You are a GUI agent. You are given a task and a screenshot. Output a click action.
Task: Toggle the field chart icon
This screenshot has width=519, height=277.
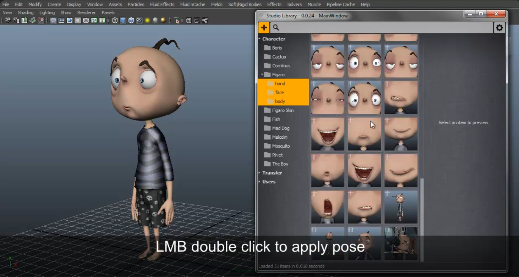86,20
